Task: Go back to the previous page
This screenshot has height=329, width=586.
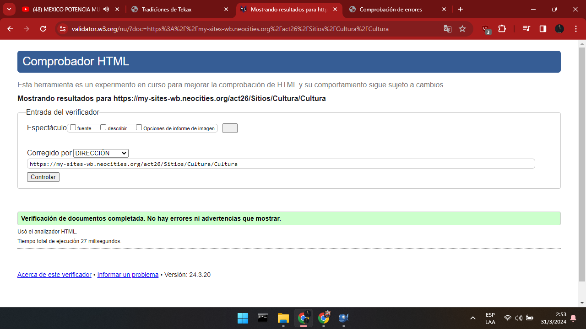Action: 10,29
